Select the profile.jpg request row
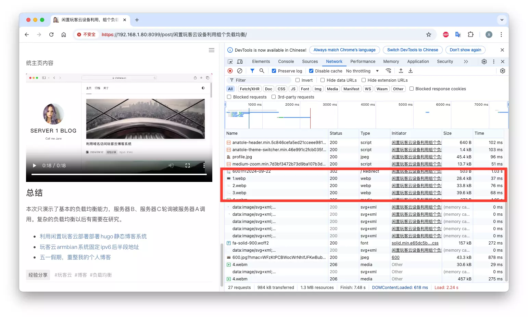This screenshot has height=317, width=528. pos(365,157)
